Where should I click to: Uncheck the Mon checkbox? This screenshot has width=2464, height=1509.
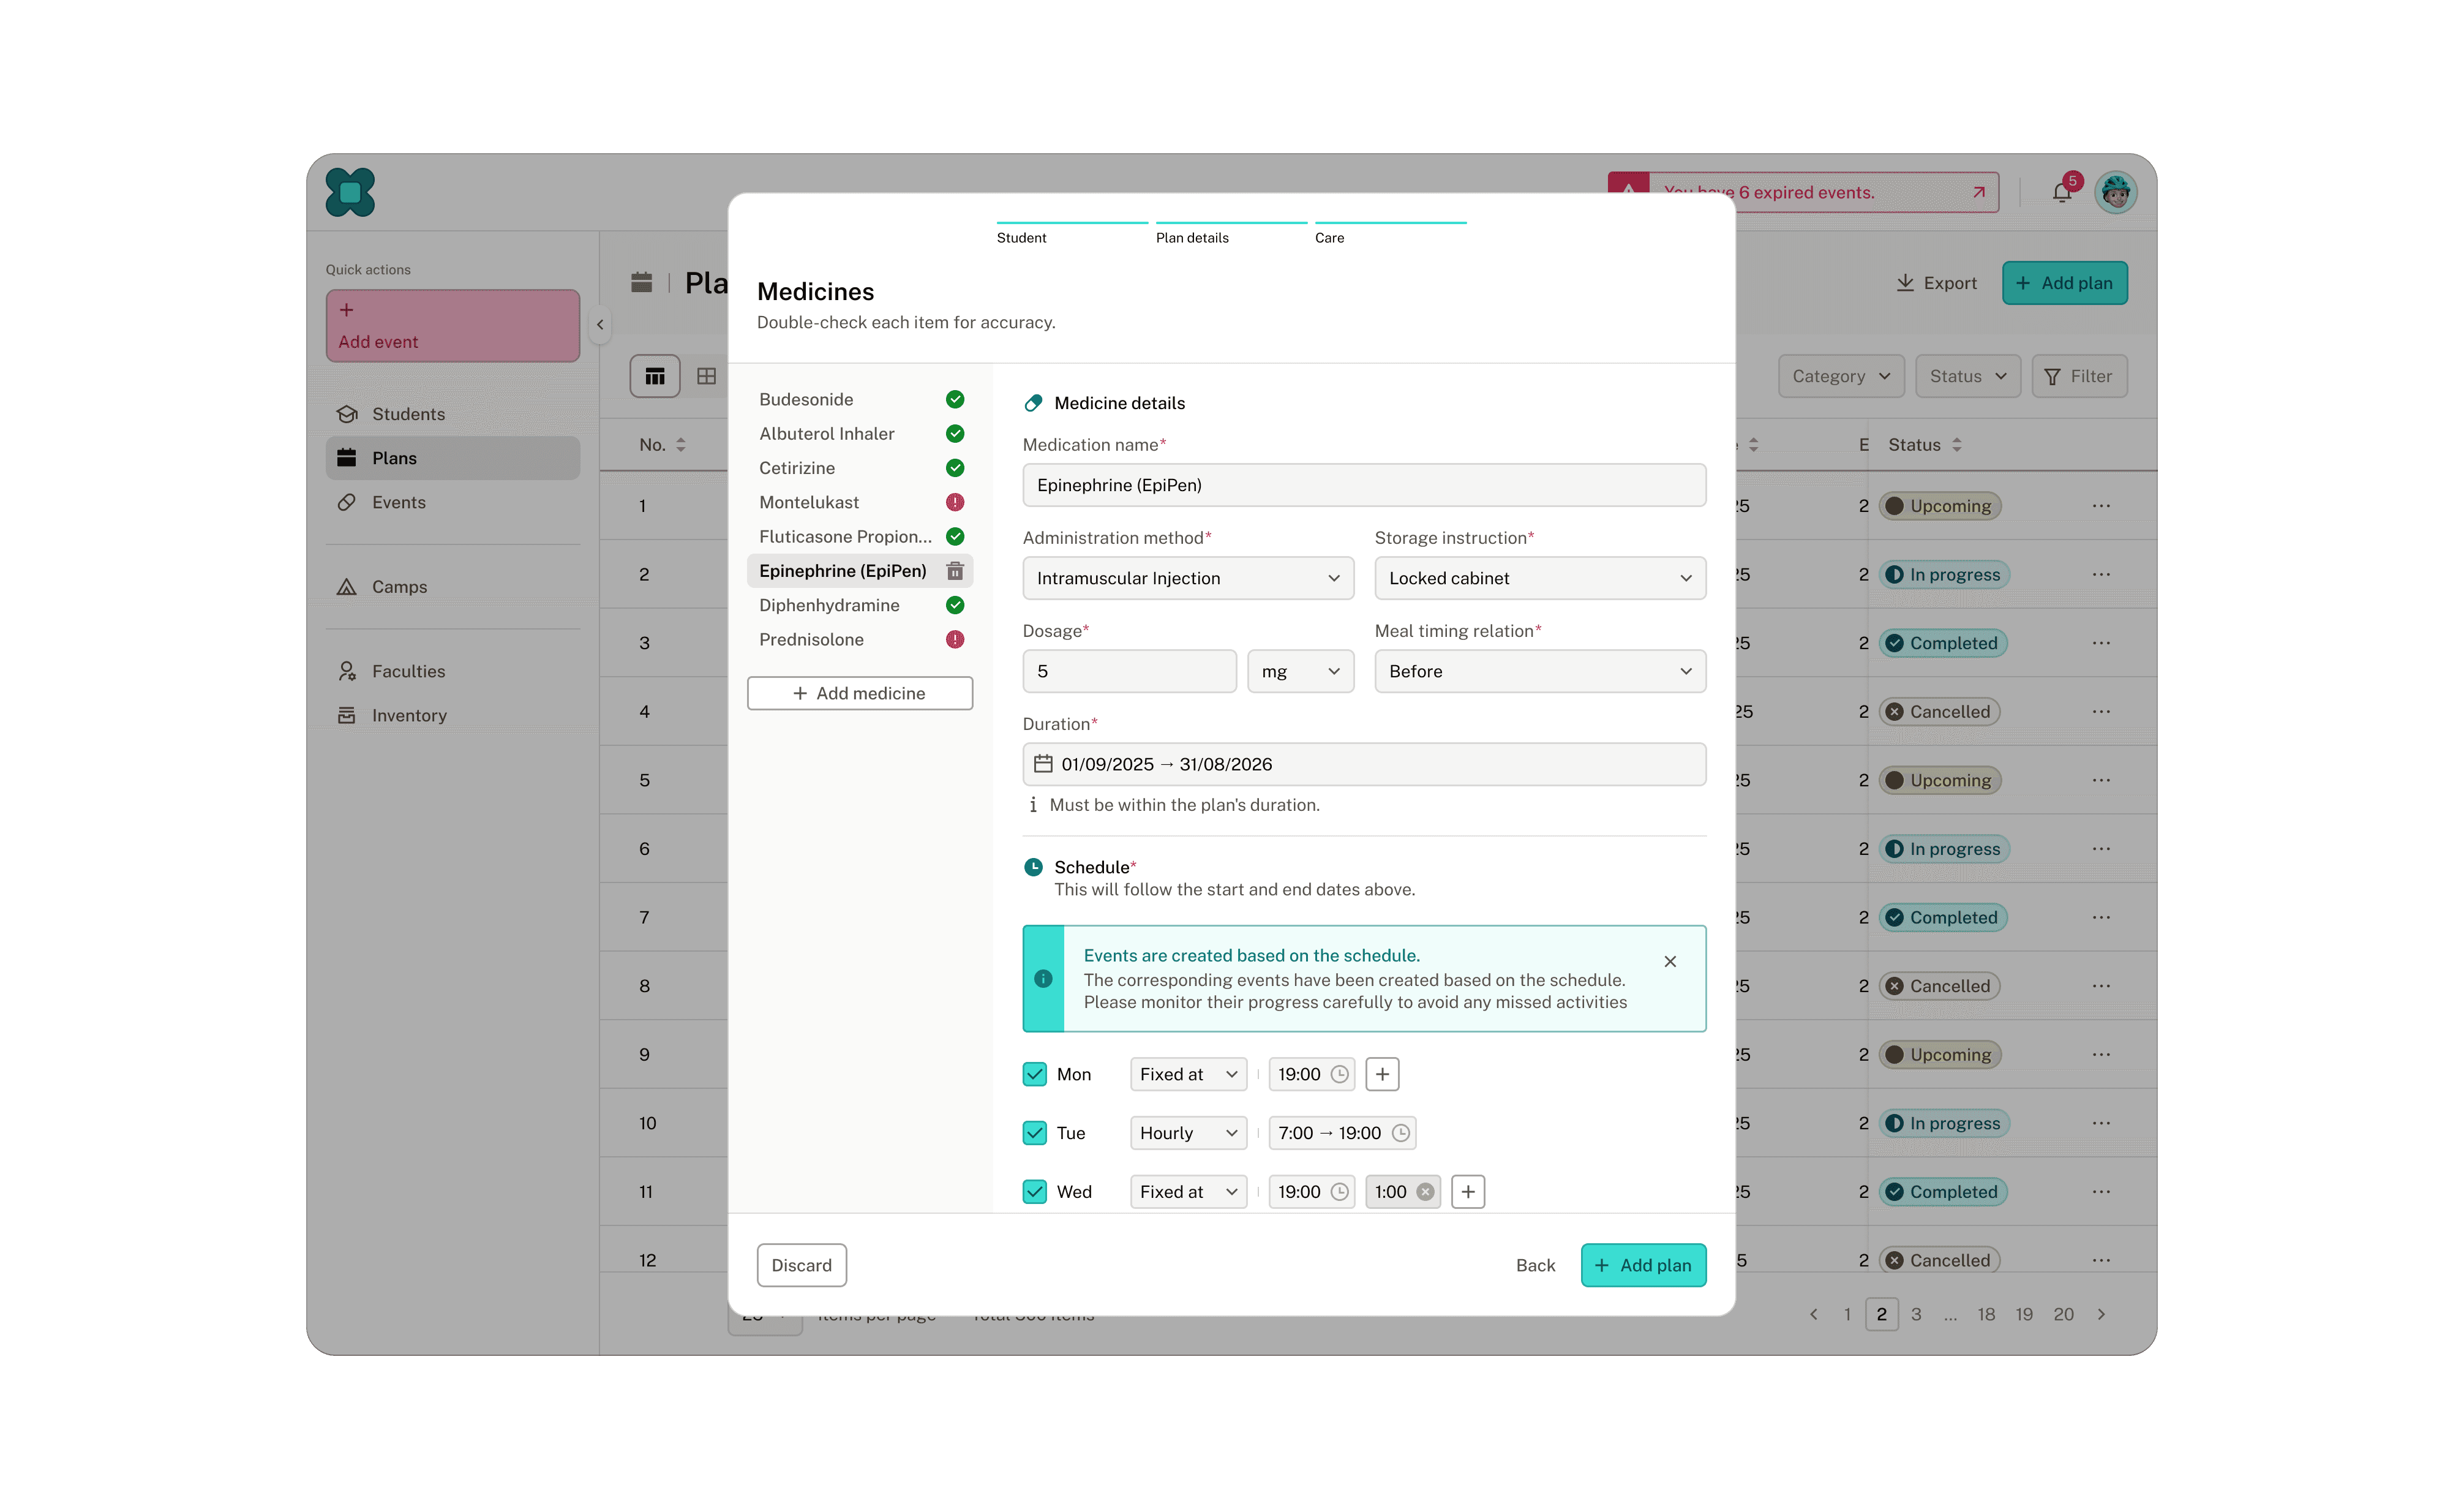point(1035,1074)
